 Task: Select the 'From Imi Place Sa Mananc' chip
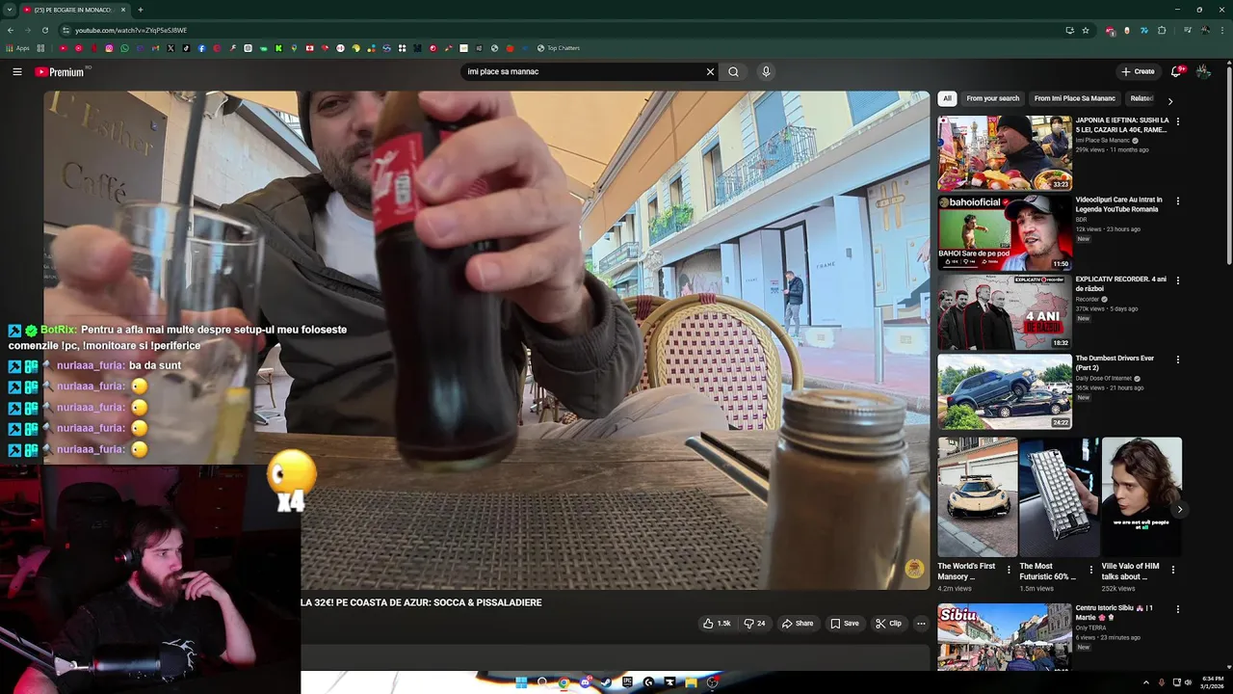point(1074,98)
